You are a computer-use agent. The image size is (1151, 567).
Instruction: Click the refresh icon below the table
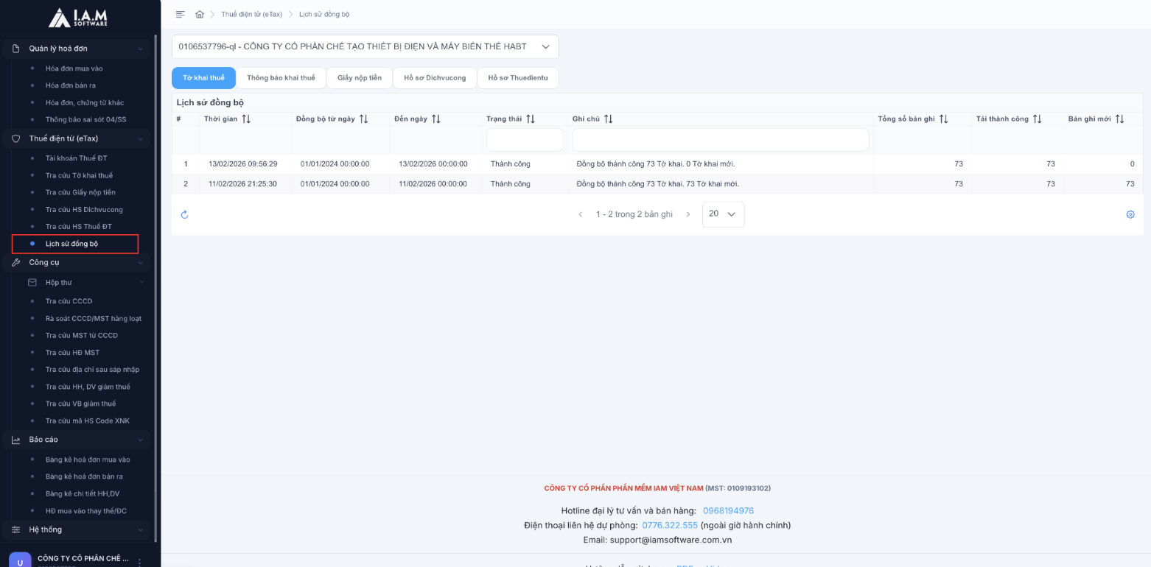185,214
